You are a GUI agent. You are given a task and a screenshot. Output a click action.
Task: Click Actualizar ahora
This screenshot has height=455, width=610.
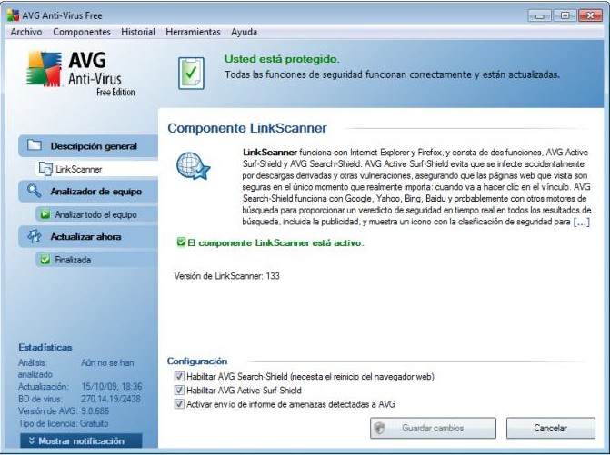click(88, 237)
